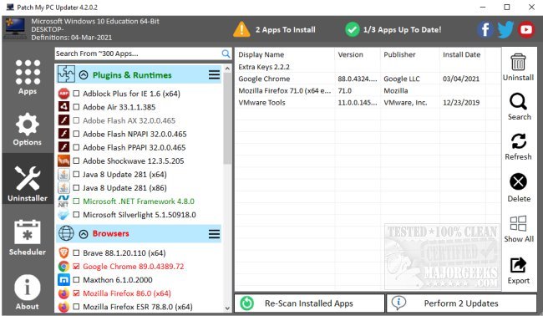The height and width of the screenshot is (316, 543).
Task: Sort by Display Name column header
Action: (x=285, y=54)
